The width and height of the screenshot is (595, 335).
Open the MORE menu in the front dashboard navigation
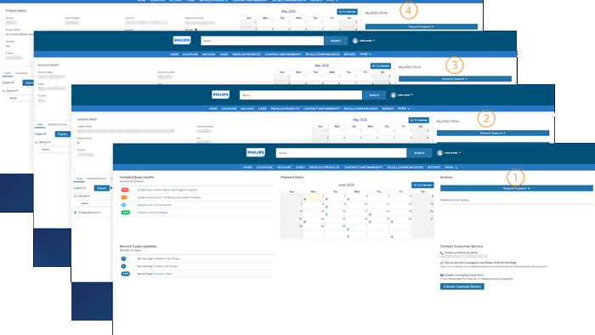point(450,167)
